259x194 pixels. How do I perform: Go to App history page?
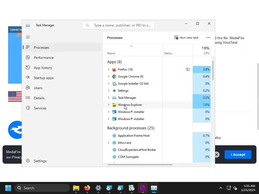62,68
